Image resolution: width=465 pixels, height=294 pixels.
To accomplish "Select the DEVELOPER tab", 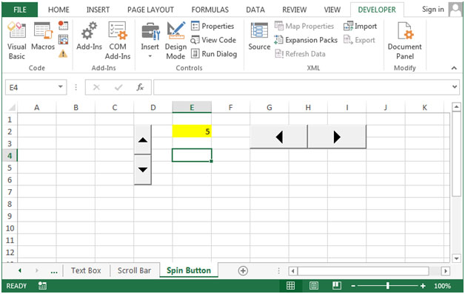I will point(377,10).
